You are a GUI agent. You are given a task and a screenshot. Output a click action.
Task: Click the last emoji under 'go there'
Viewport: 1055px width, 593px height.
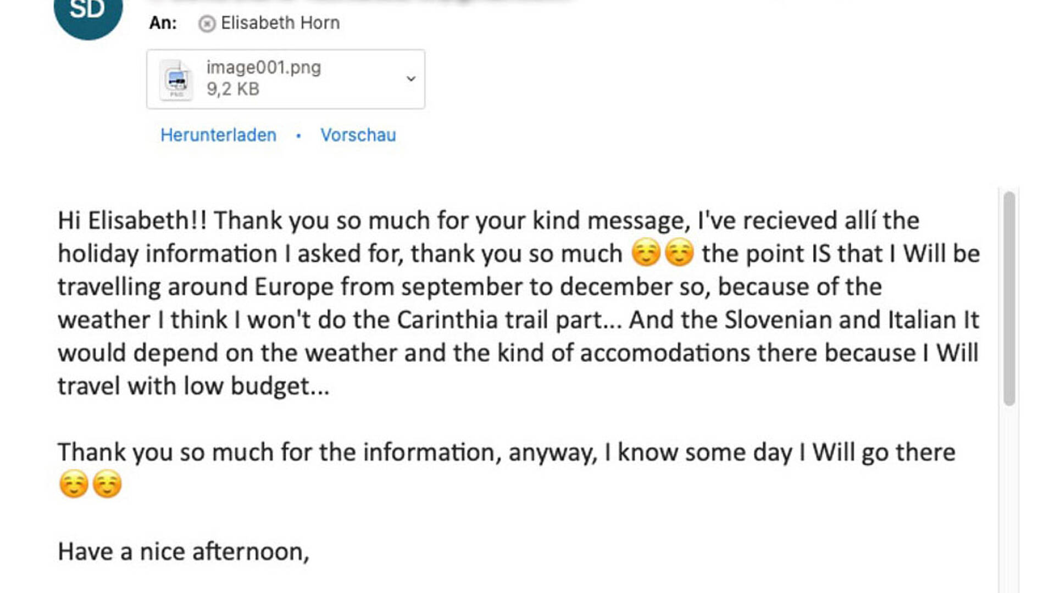pos(107,484)
